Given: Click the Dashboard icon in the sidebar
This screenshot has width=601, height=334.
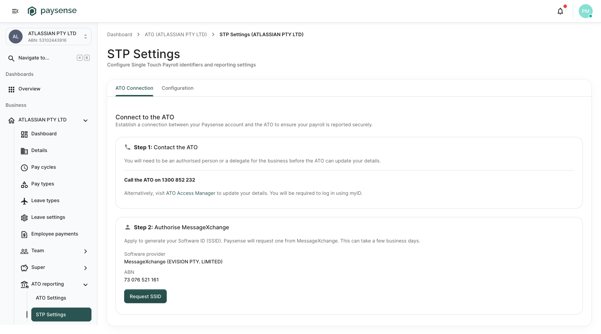Looking at the screenshot, I should tap(24, 134).
